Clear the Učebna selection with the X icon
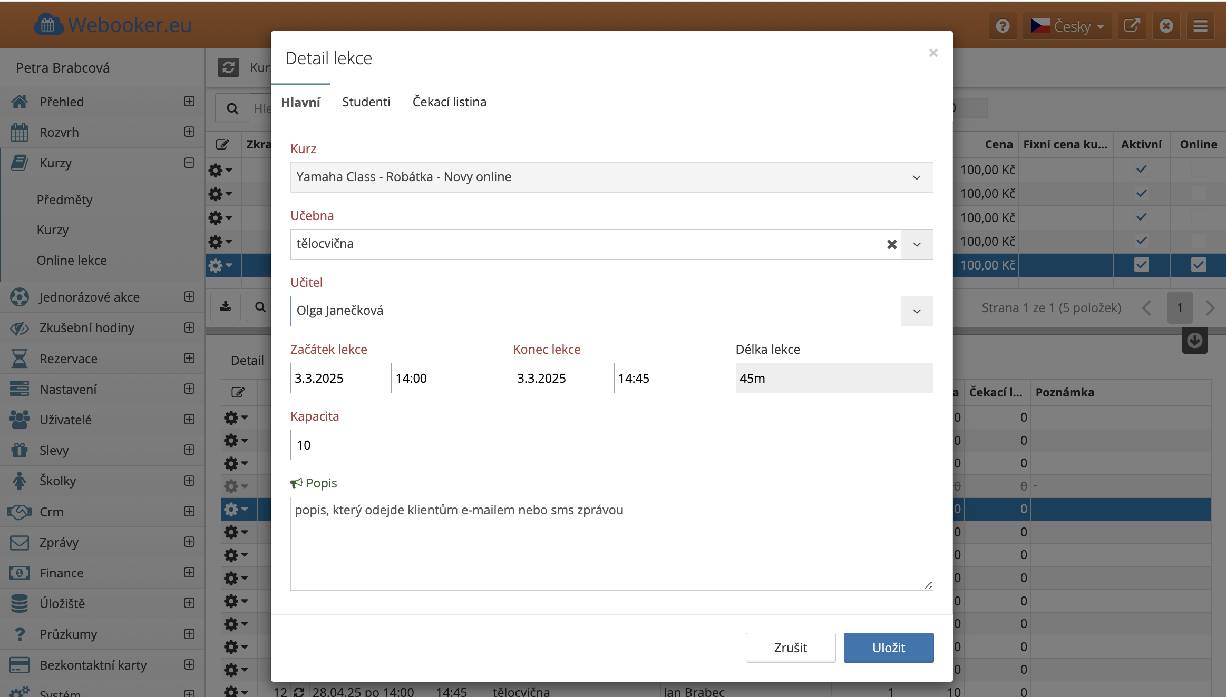 [891, 244]
